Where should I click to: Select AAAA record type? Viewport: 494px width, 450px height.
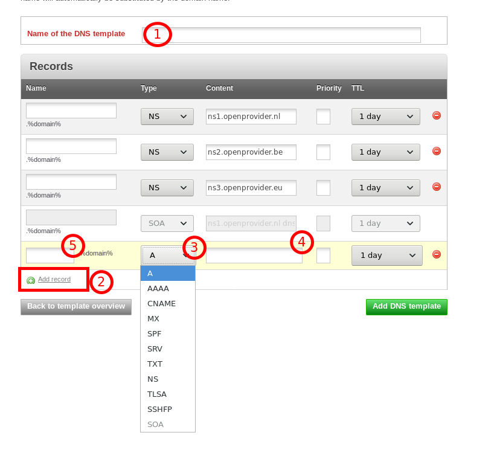click(168, 288)
